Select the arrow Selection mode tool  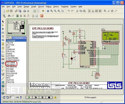click(3, 21)
